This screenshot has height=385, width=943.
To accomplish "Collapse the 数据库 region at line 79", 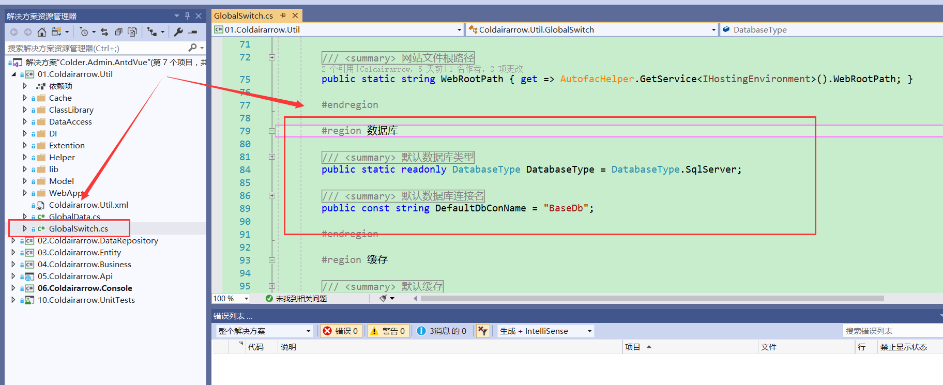I will [272, 131].
